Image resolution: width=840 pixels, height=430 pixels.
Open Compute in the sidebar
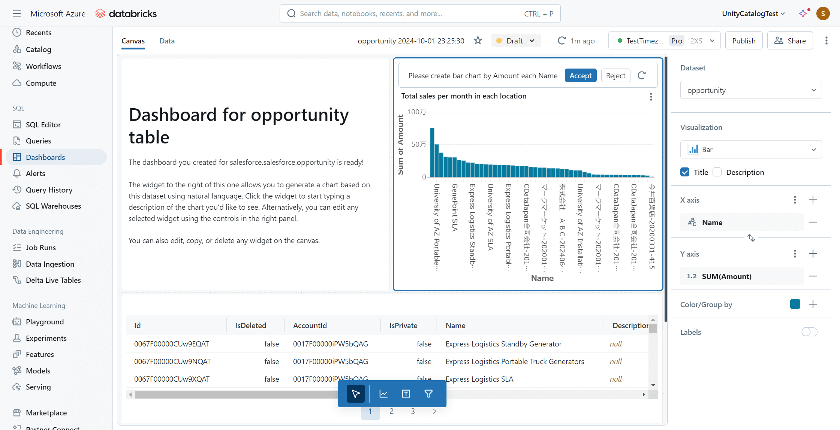(41, 83)
